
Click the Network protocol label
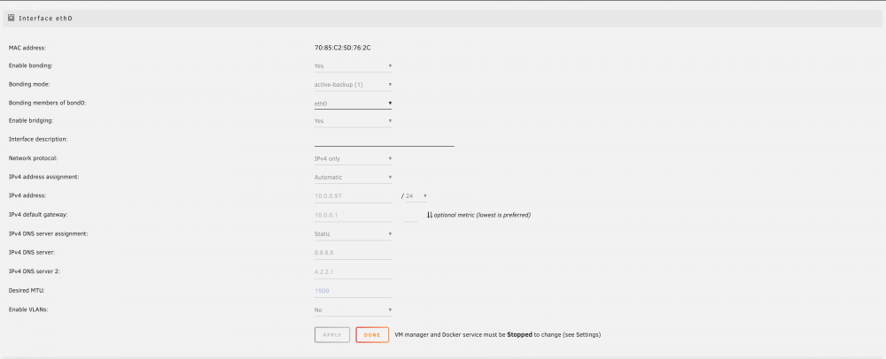click(x=33, y=158)
